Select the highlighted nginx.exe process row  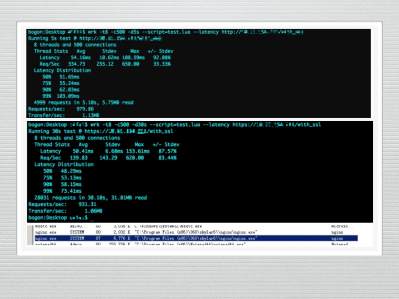[x=196, y=238]
